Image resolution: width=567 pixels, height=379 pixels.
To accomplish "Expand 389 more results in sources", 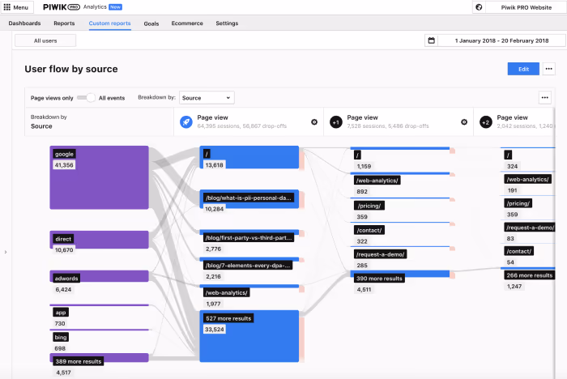I will pyautogui.click(x=78, y=361).
